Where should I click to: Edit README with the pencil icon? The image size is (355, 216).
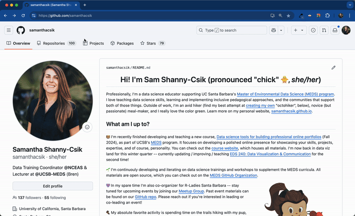[333, 68]
